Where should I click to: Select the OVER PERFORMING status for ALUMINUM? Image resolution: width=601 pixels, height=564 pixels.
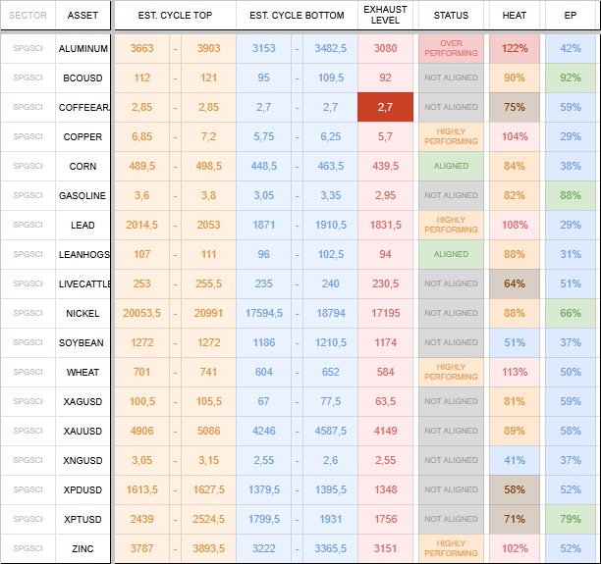451,49
